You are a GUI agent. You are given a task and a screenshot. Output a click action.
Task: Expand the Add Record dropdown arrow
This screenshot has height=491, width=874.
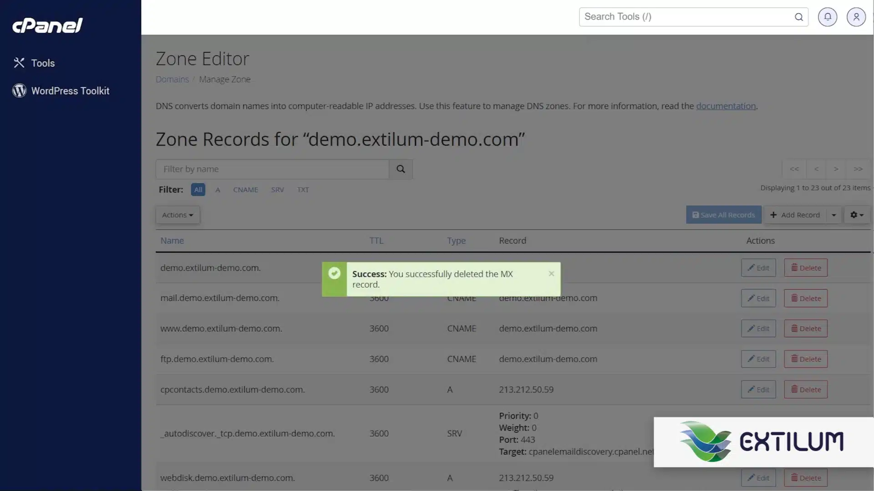[833, 215]
